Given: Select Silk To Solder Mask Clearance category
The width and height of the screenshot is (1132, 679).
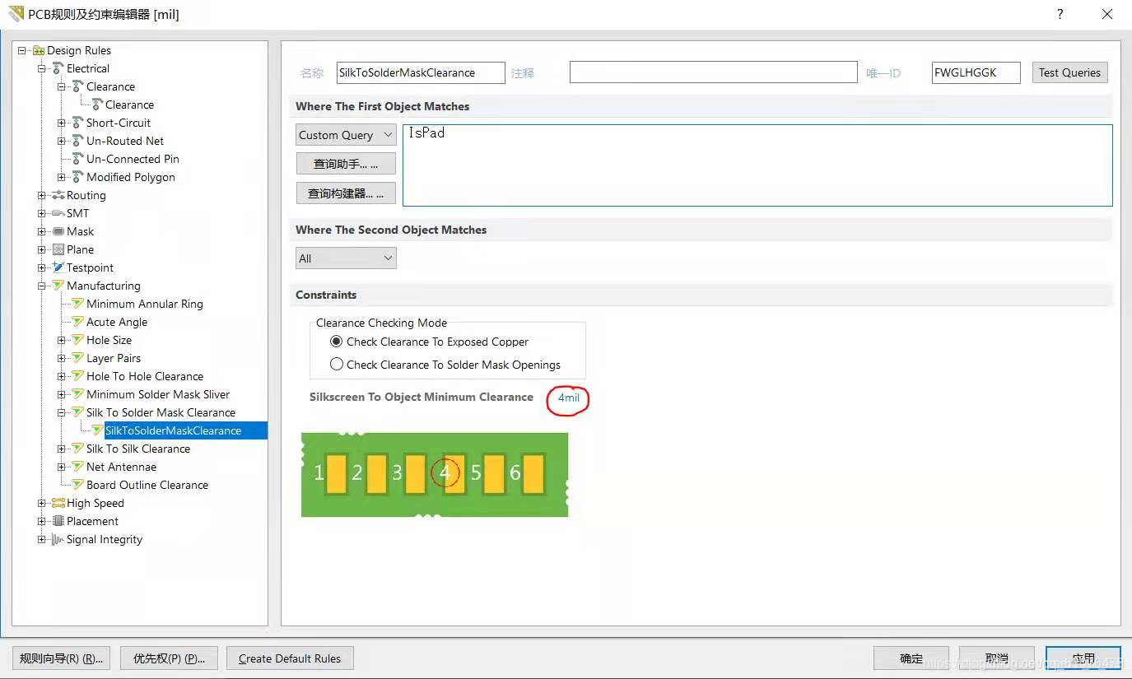Looking at the screenshot, I should [x=161, y=412].
